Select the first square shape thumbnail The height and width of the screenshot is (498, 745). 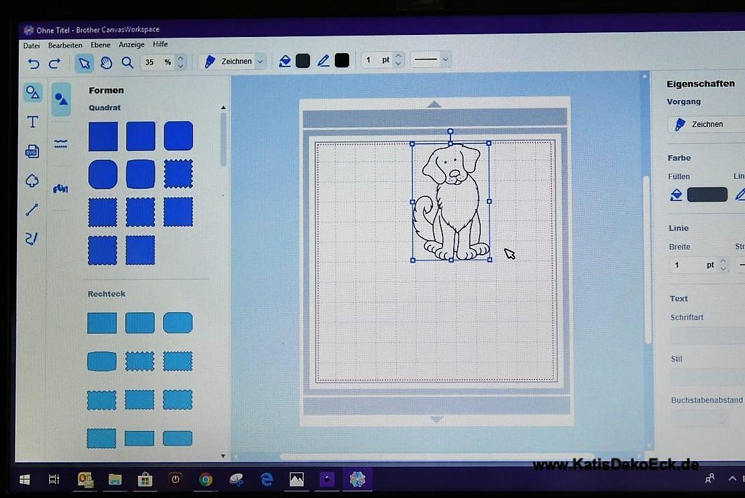point(103,136)
